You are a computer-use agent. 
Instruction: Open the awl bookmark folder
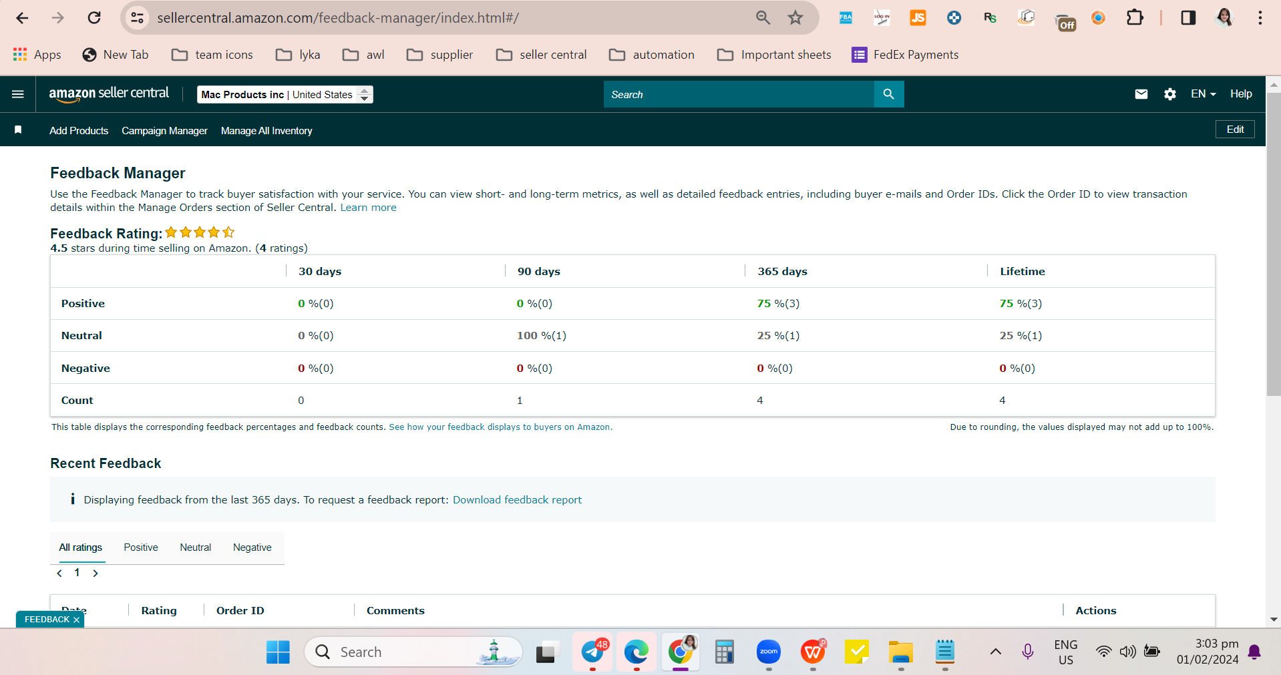point(363,55)
